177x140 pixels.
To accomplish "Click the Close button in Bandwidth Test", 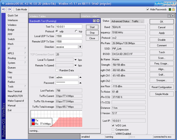I will coord(92,38).
